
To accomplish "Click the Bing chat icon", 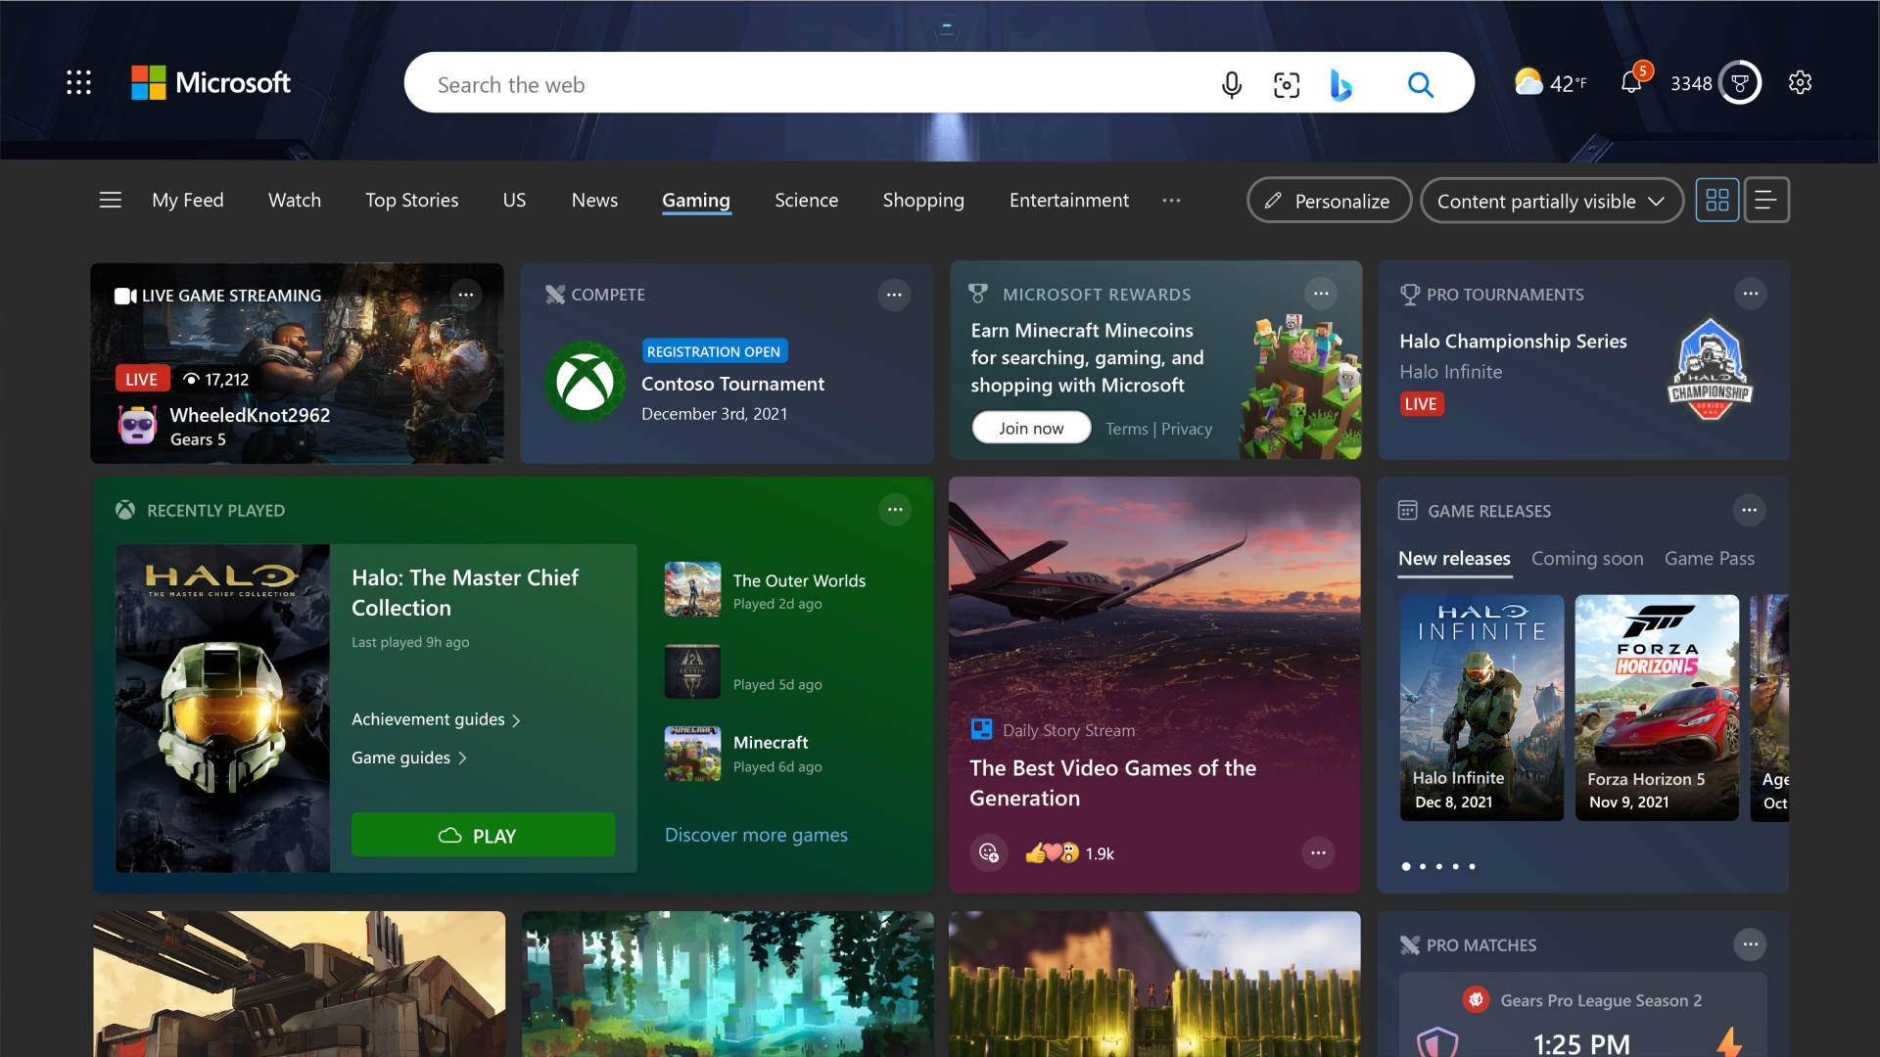I will [1340, 85].
